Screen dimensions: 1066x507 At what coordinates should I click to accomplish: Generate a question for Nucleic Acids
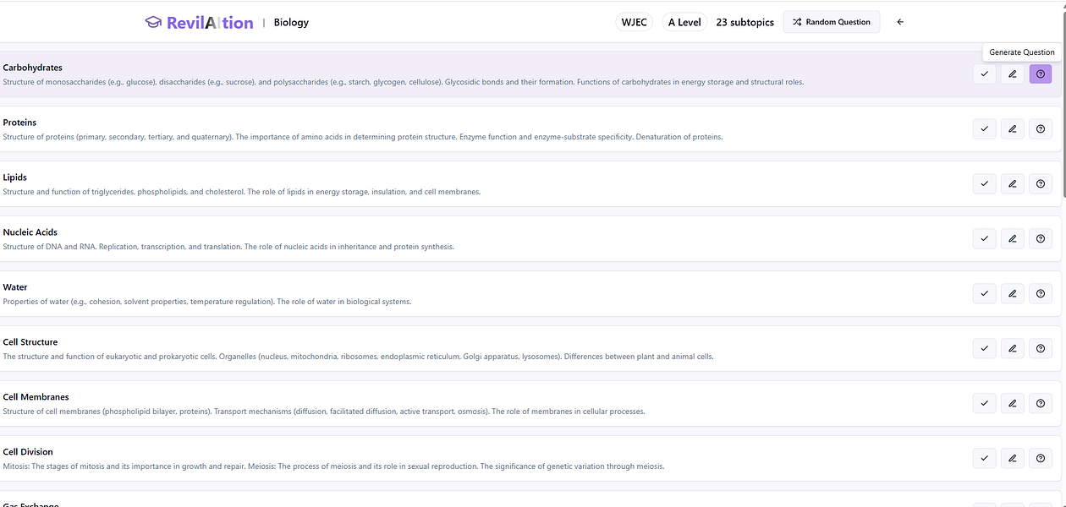(1041, 239)
